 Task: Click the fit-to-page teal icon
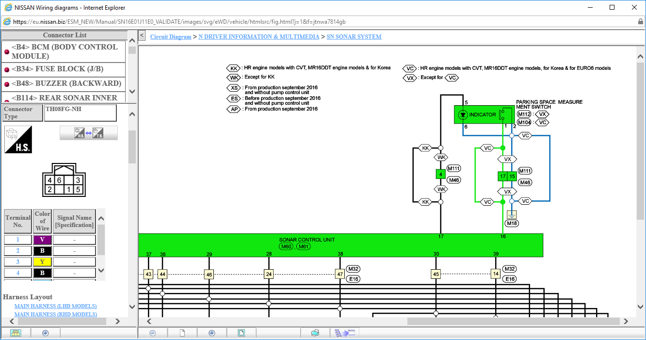[x=241, y=333]
